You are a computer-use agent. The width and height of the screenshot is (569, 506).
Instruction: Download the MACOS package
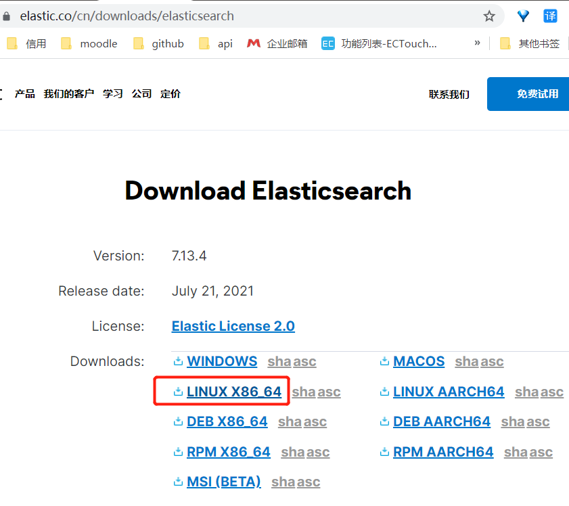click(419, 361)
